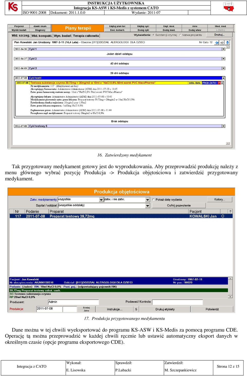247x376 pixels.
Task: Confirm production with Potwierdź button
Action: (x=212, y=309)
